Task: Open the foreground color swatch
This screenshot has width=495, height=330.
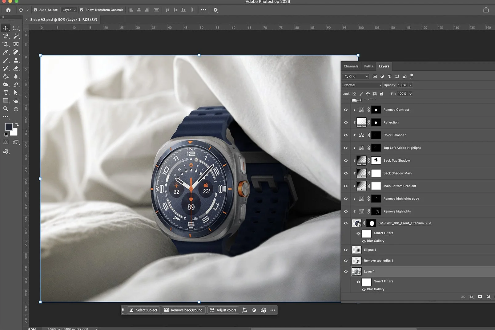Action: coord(9,127)
